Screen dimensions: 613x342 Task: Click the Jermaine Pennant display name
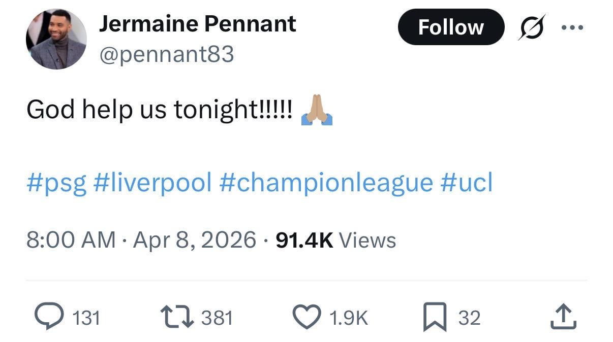197,23
